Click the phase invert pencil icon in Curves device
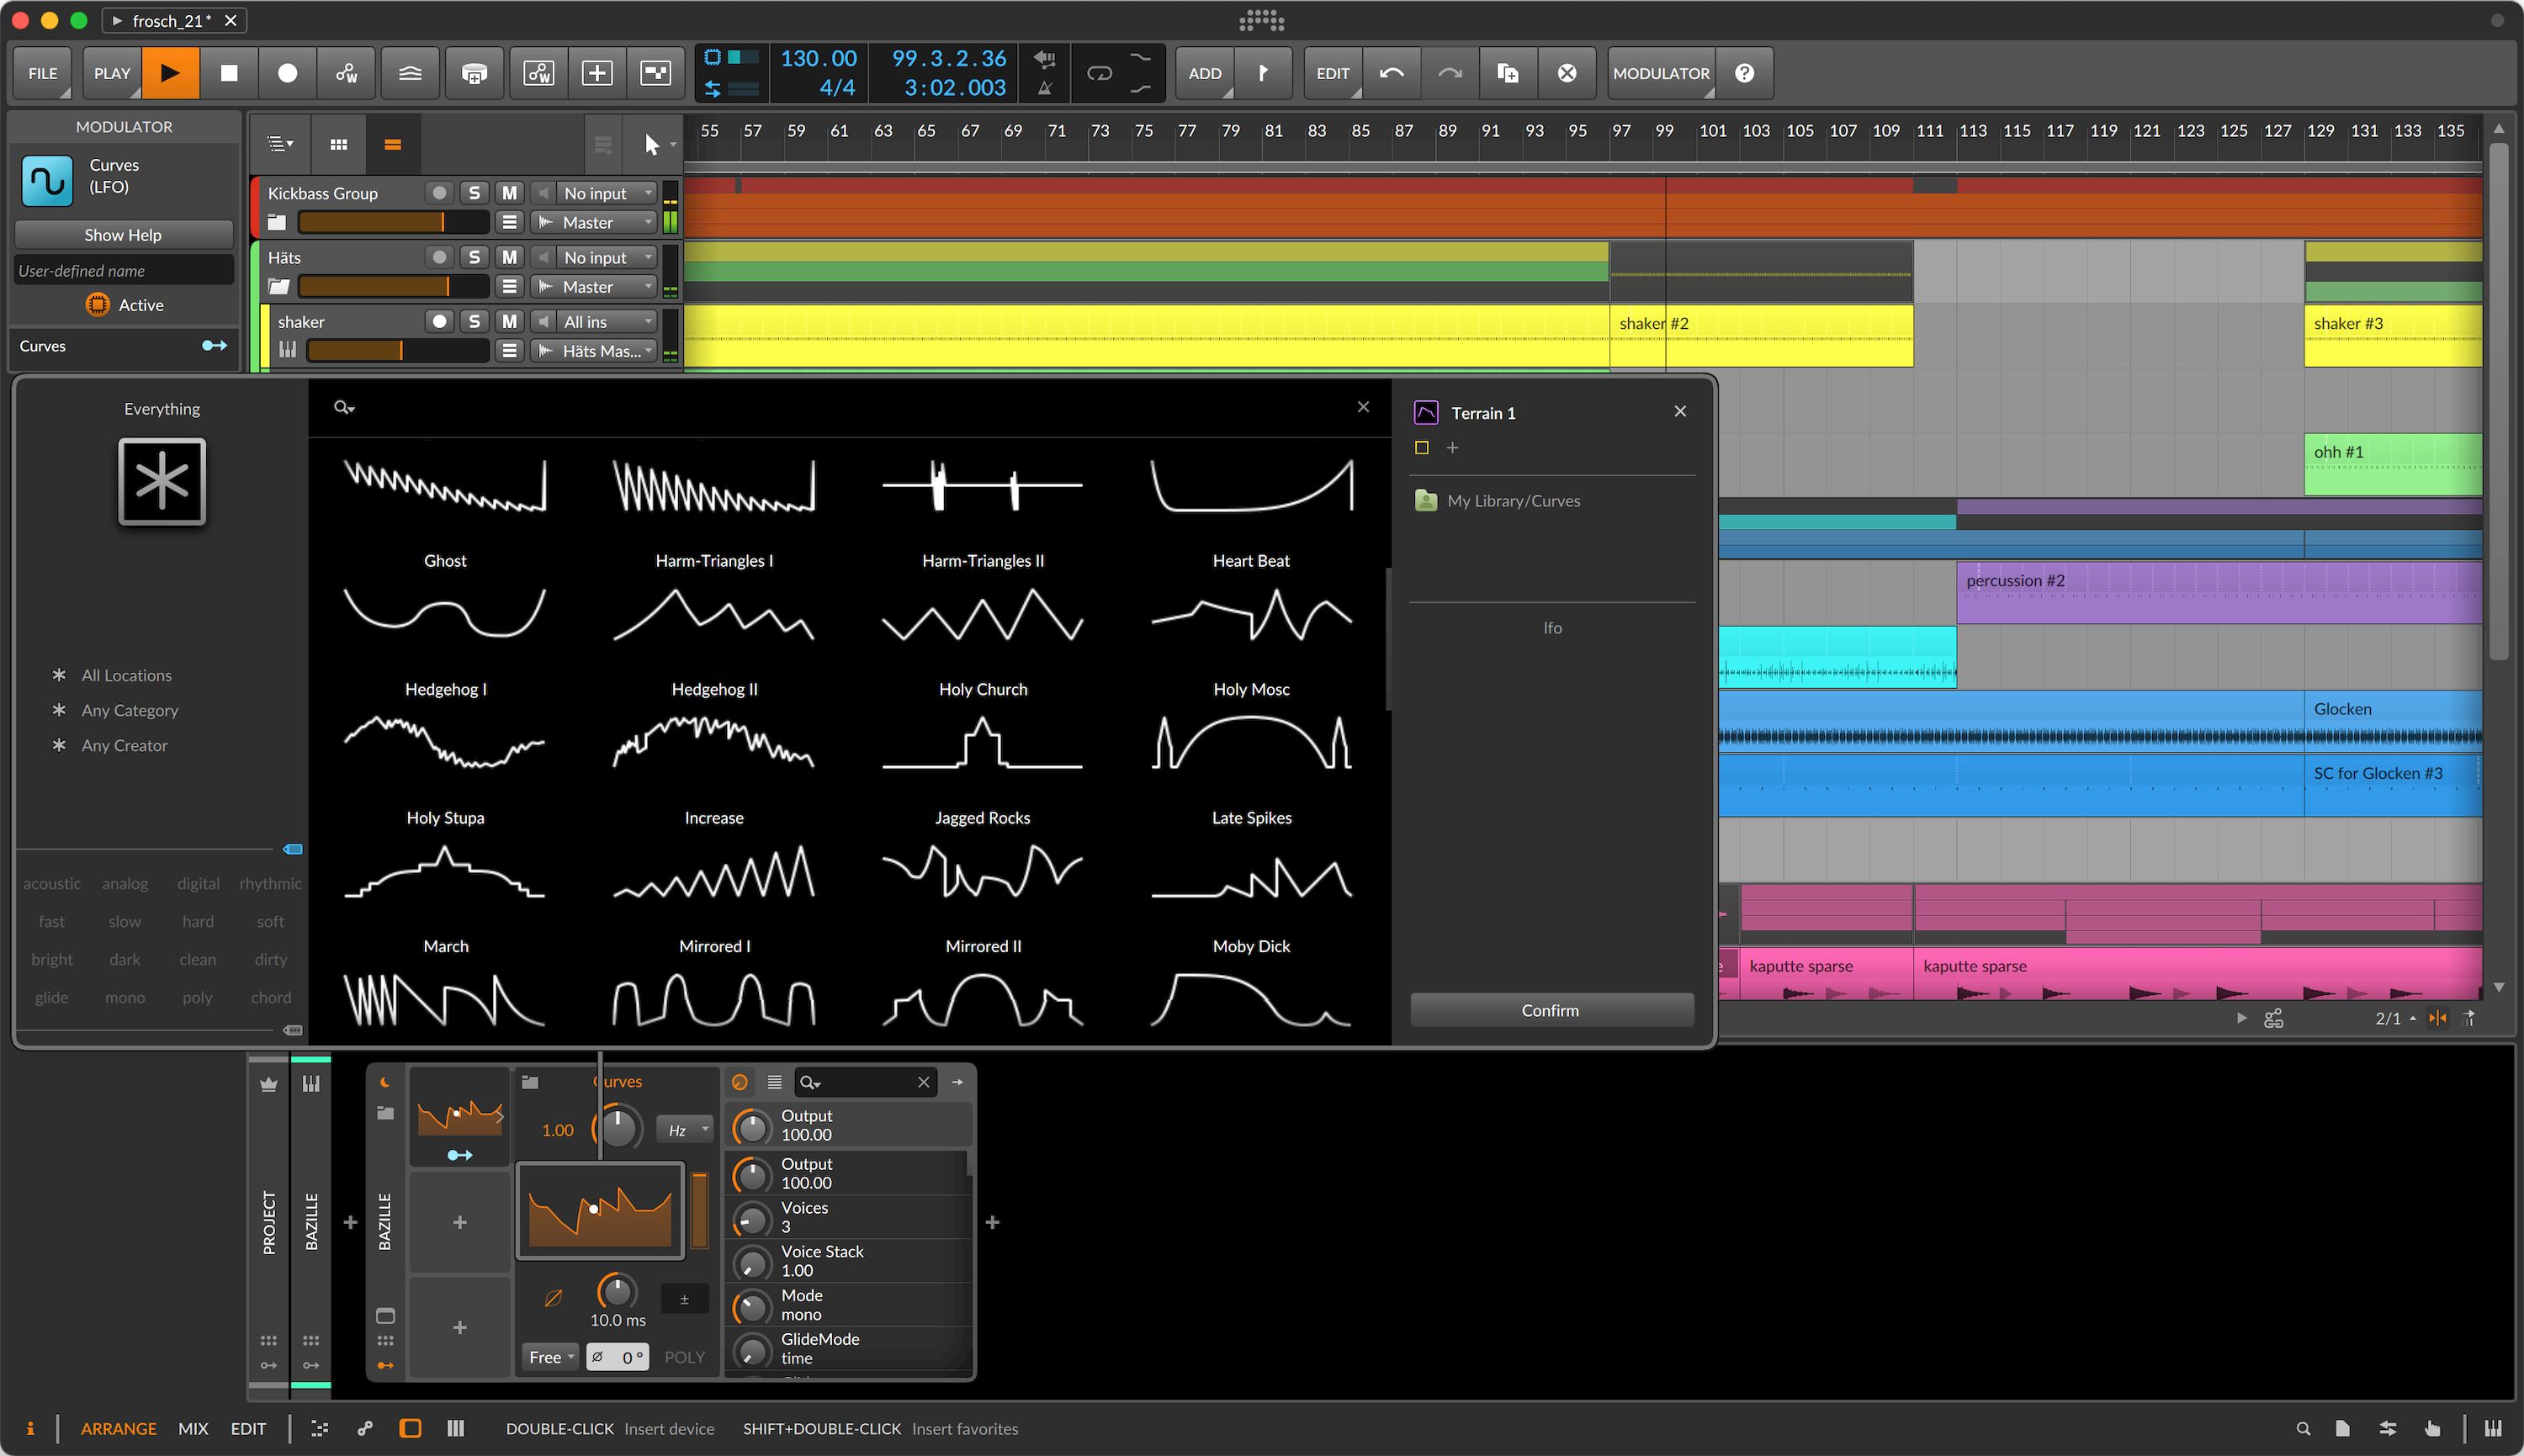The width and height of the screenshot is (2524, 1456). click(553, 1297)
